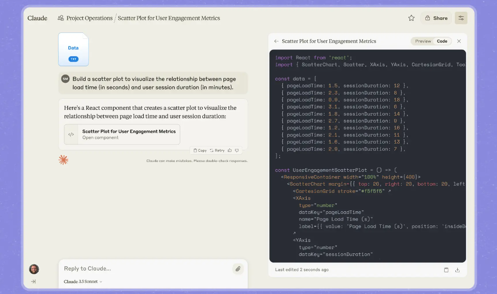Star this chat with the star icon
The height and width of the screenshot is (294, 497).
coord(411,18)
